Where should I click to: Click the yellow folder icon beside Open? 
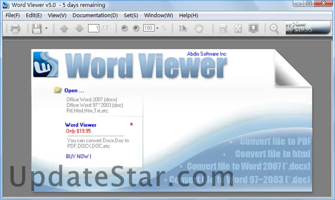(58, 90)
